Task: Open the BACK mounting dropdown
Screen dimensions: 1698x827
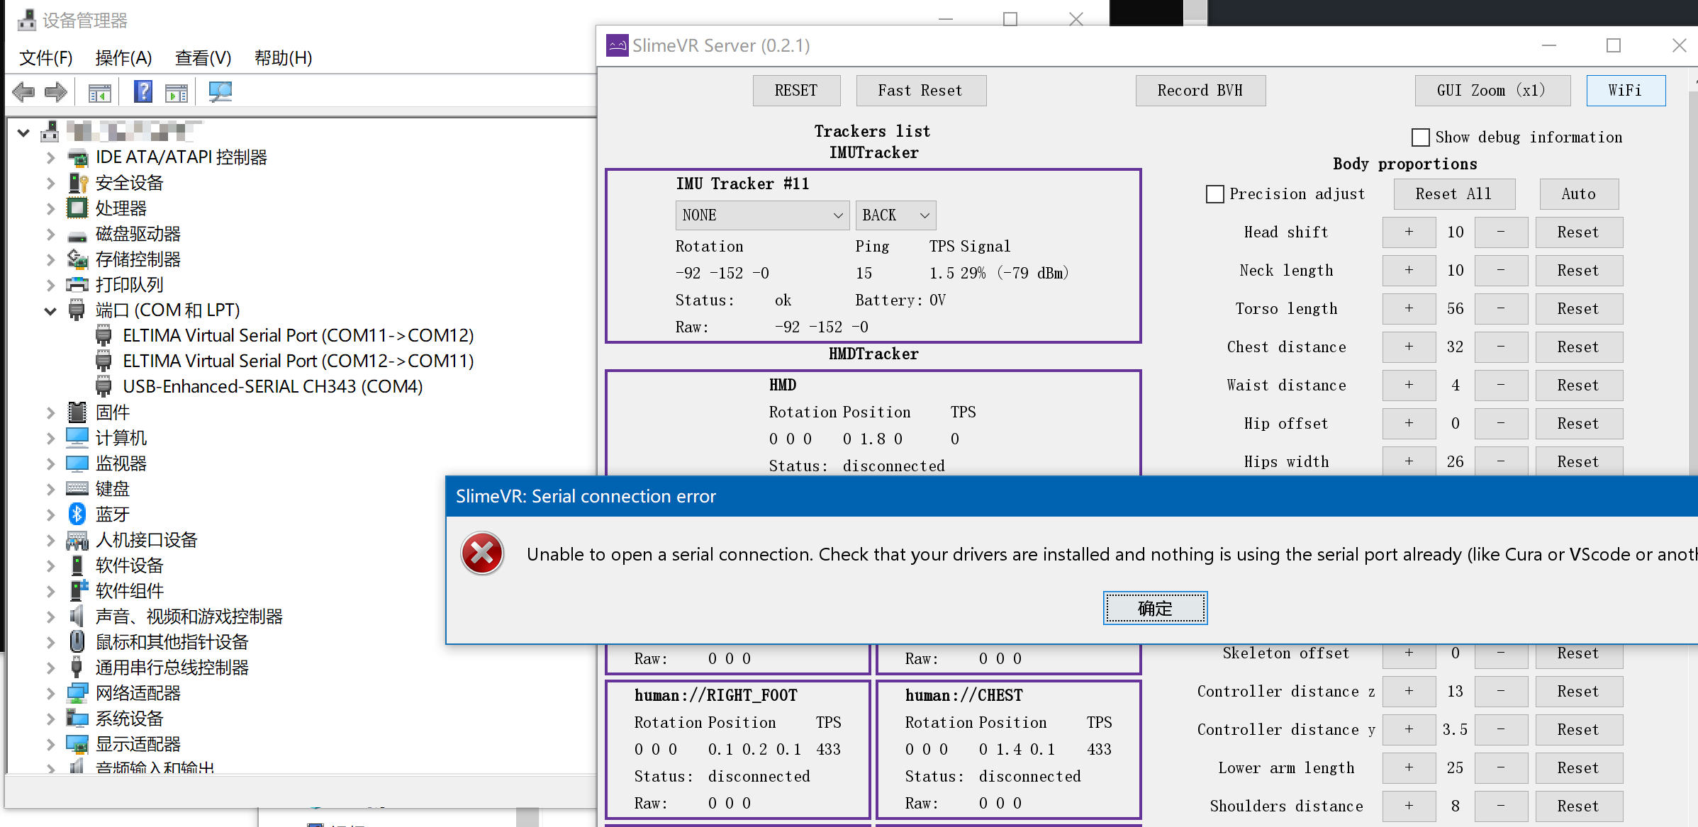Action: pos(895,215)
